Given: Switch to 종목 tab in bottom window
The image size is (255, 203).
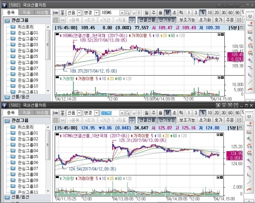Looking at the screenshot, I should click(11, 113).
